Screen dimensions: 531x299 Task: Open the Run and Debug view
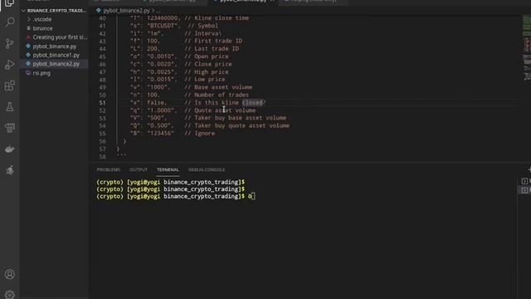(x=9, y=65)
